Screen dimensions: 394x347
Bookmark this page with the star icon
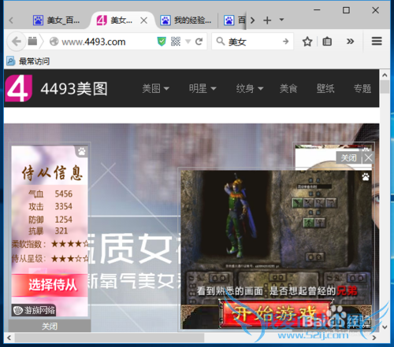click(307, 42)
